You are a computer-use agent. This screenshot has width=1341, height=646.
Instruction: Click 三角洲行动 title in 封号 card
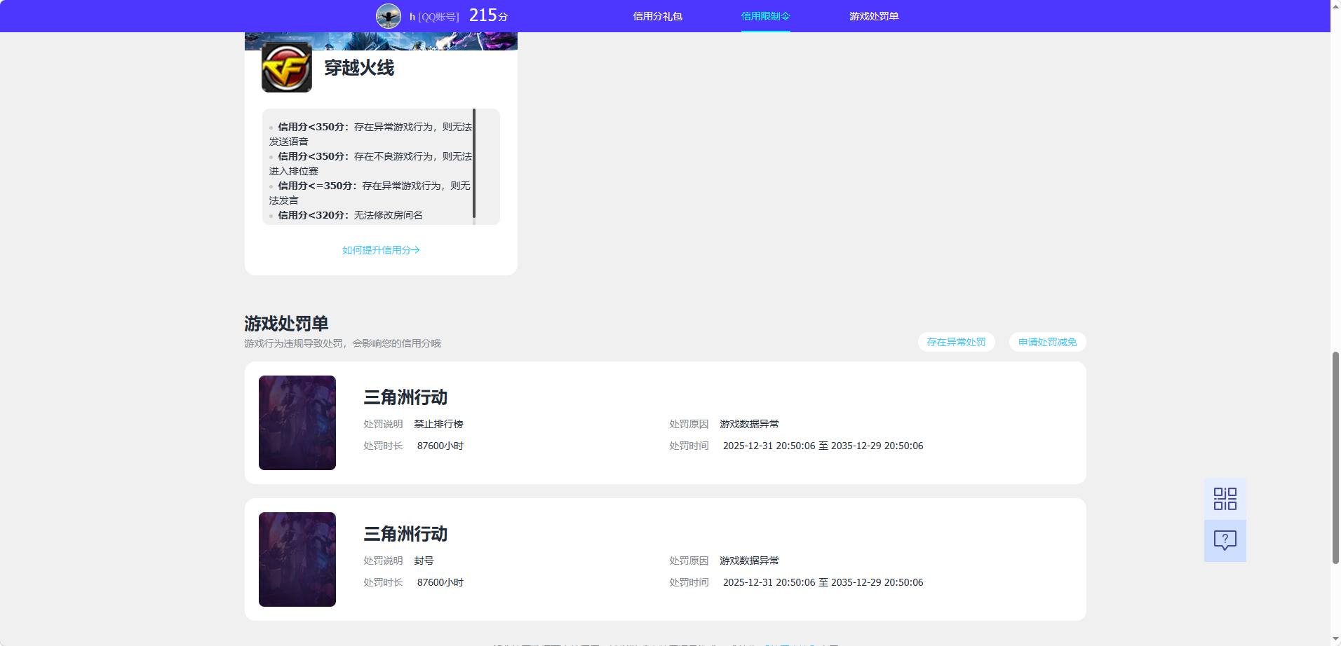pyautogui.click(x=405, y=534)
